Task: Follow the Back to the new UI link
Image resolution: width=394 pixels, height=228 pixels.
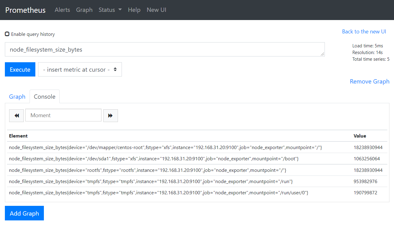Action: coord(364,32)
